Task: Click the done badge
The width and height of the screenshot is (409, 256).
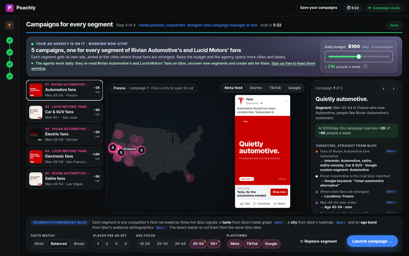Action: (394, 25)
